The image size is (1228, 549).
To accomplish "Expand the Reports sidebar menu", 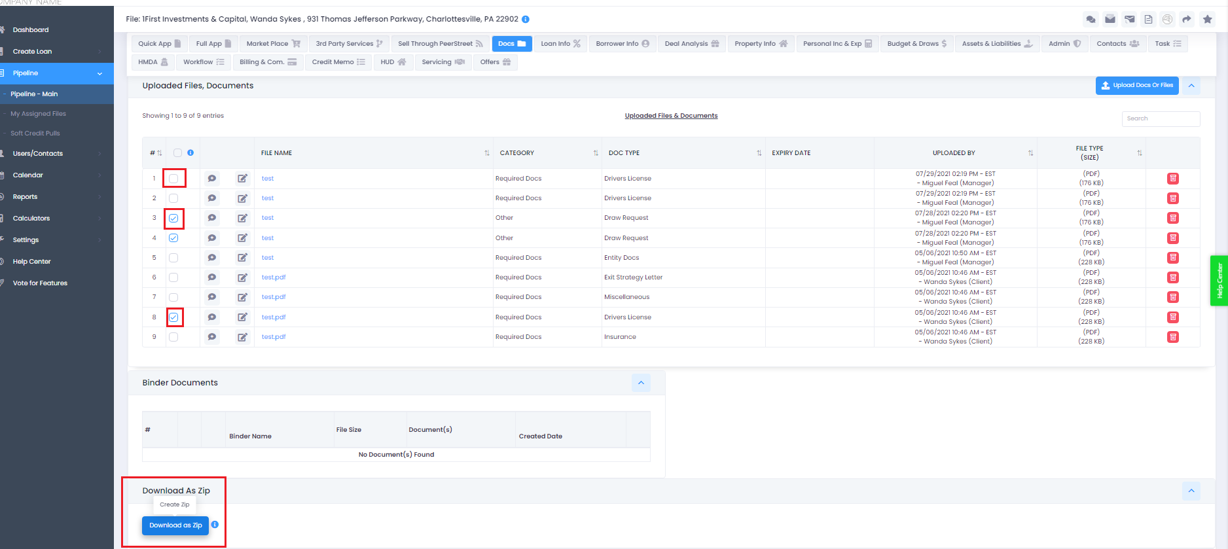I will point(57,196).
